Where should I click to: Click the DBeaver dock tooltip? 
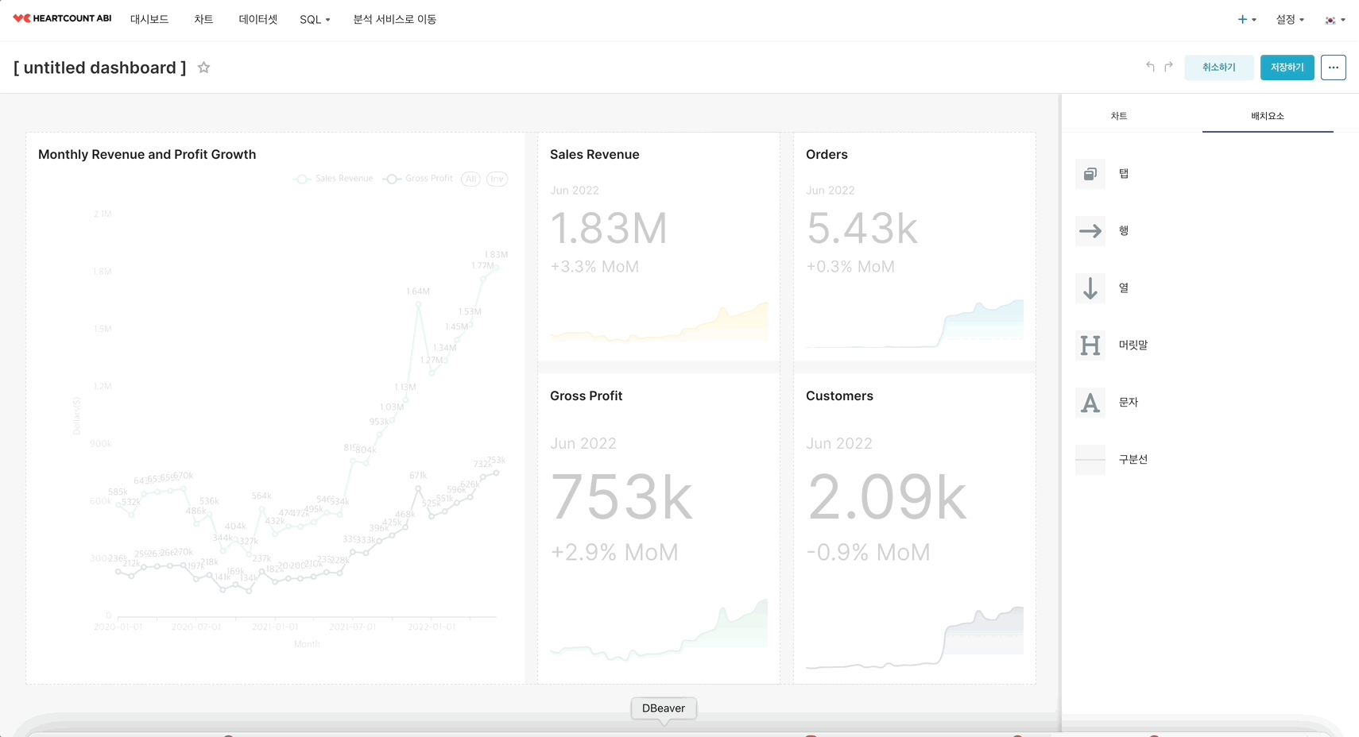[664, 708]
